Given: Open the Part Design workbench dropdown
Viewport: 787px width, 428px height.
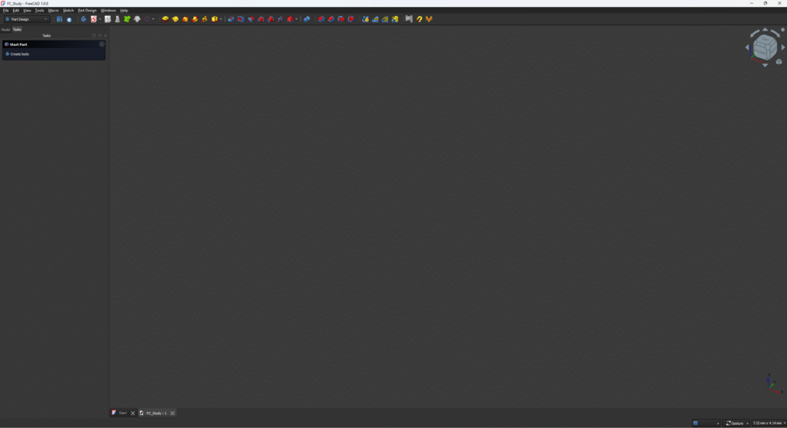Looking at the screenshot, I should pos(27,19).
